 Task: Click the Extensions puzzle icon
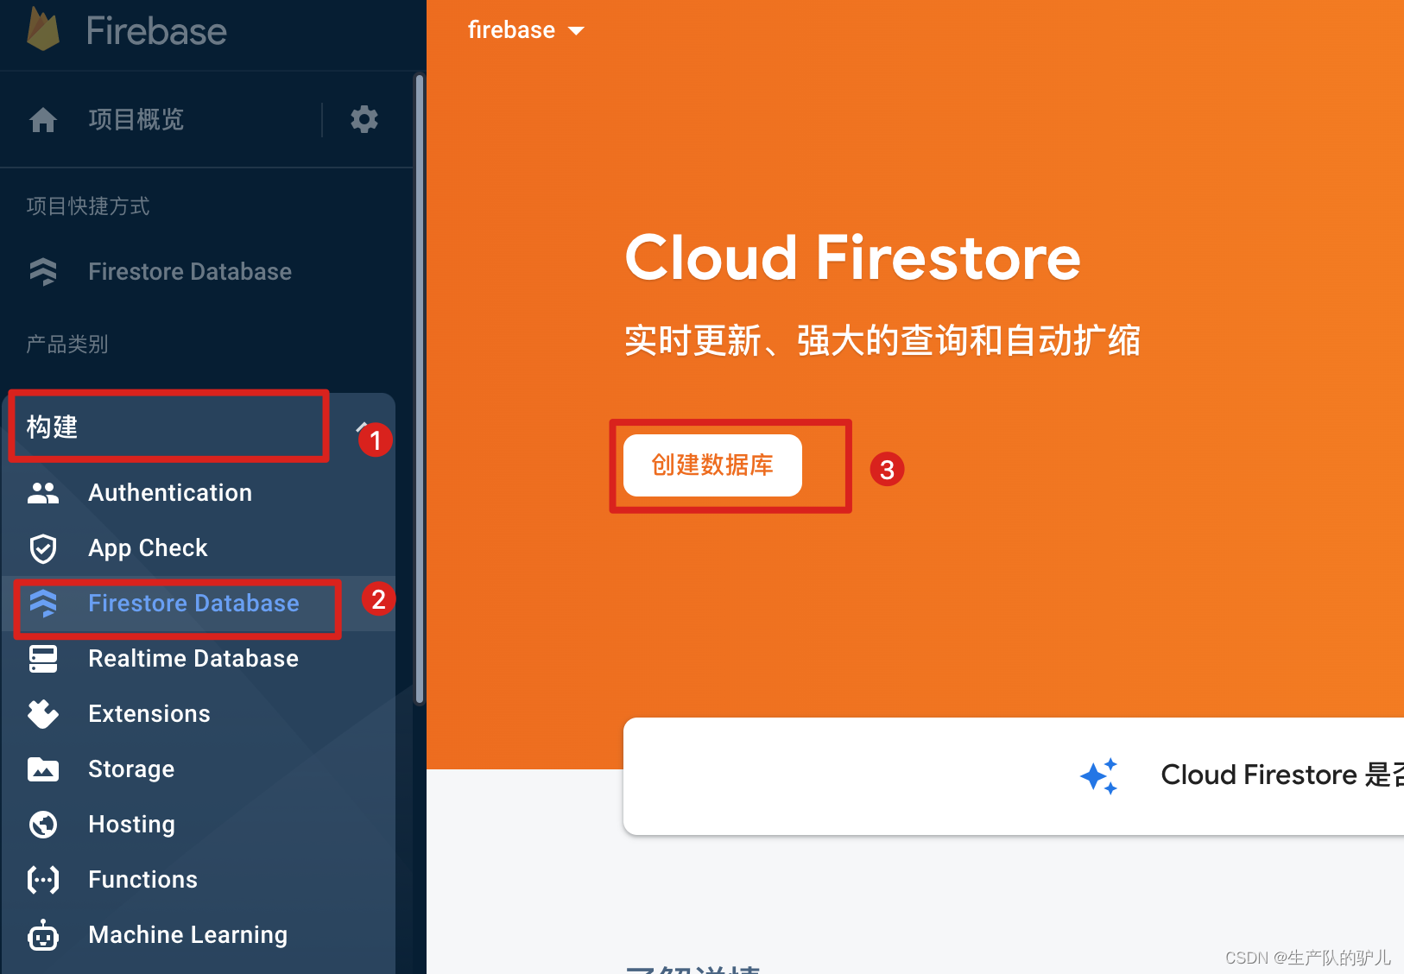pos(43,714)
